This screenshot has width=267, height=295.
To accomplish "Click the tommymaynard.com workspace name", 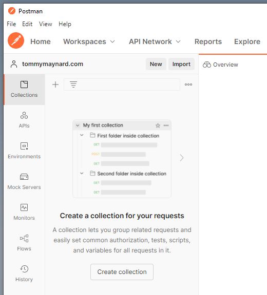I will click(x=52, y=64).
